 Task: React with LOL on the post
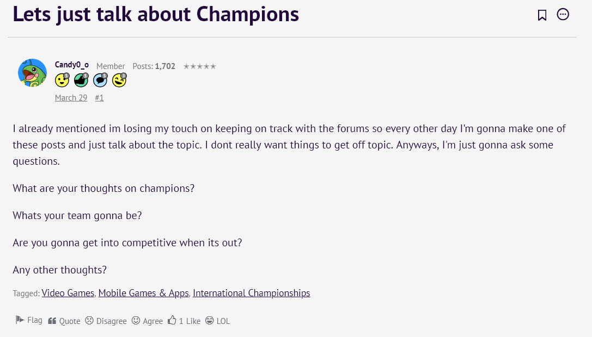pos(218,321)
